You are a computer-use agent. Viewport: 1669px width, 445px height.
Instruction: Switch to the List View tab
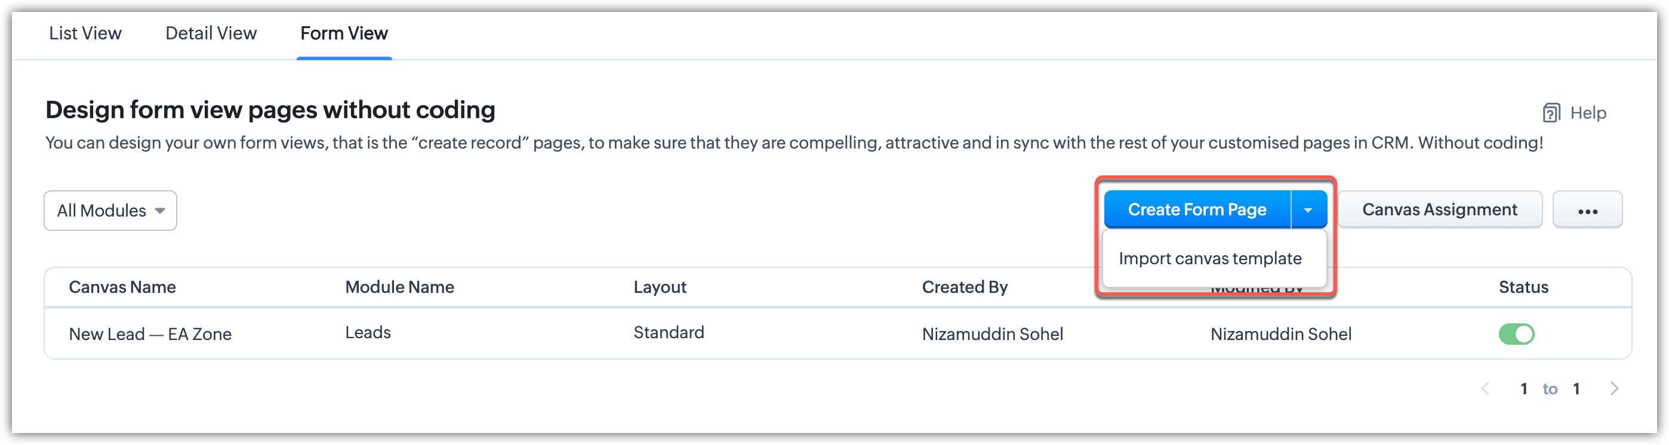(x=85, y=33)
